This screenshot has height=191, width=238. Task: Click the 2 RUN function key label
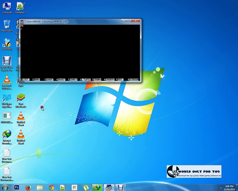[x=36, y=79]
